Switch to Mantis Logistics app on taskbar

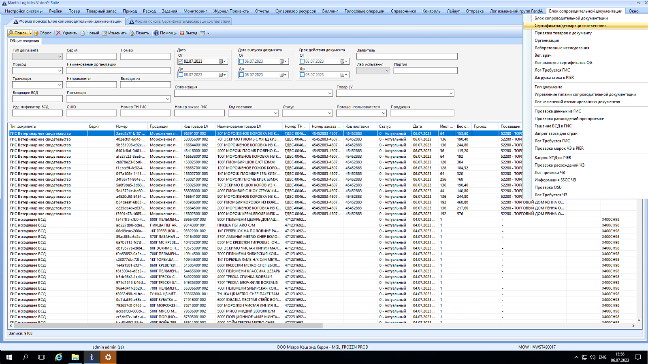(x=92, y=357)
